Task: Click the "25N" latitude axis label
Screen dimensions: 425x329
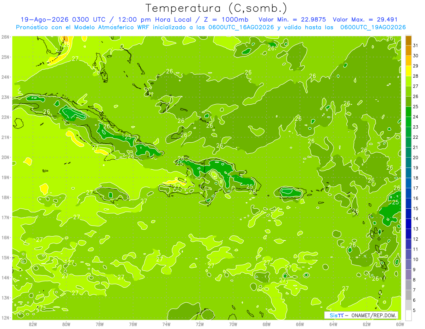Action: click(x=5, y=57)
